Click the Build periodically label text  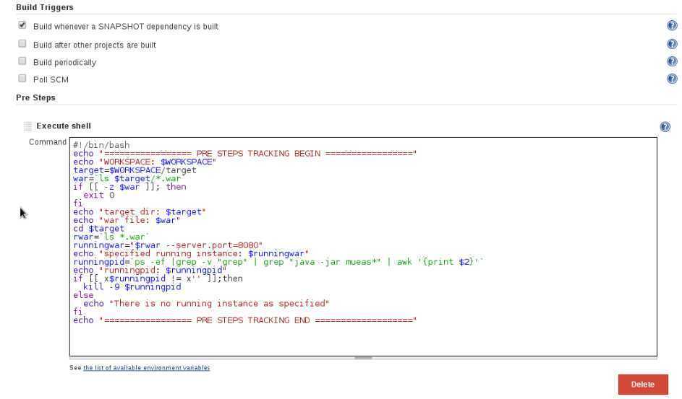pyautogui.click(x=64, y=62)
